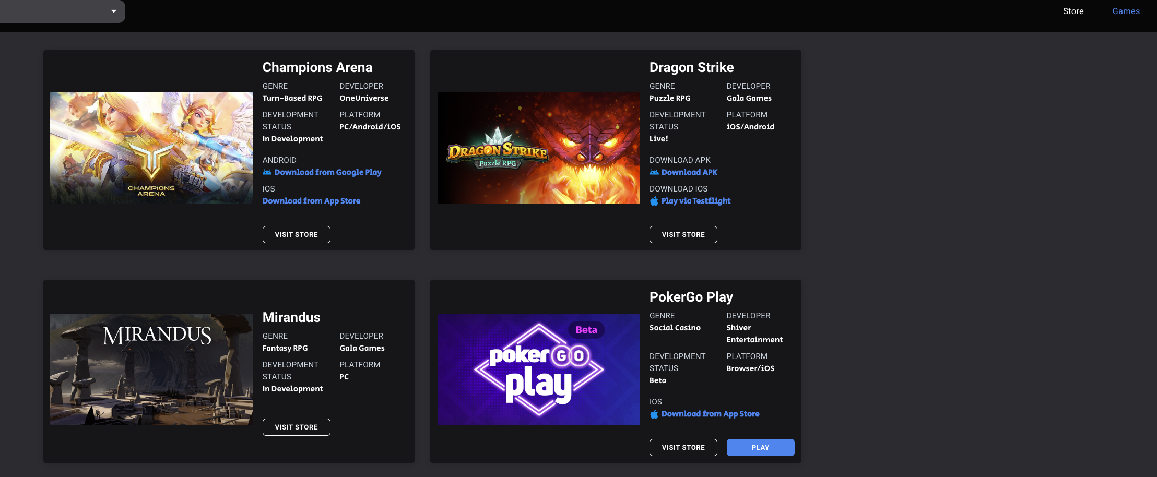Click the Fantasy RPG genre text
Image resolution: width=1157 pixels, height=477 pixels.
click(x=285, y=348)
